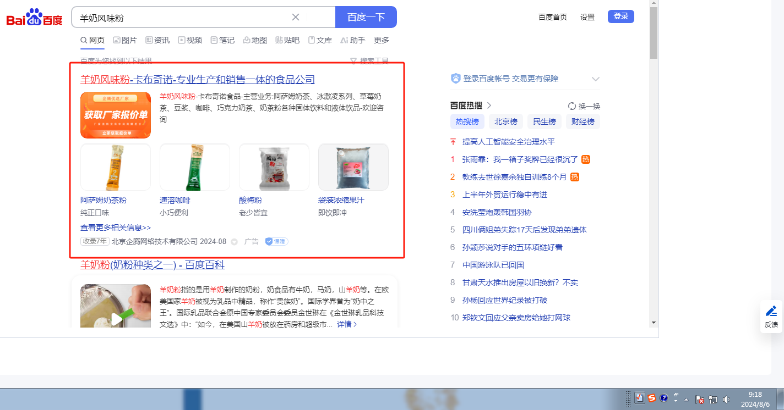This screenshot has width=784, height=410.
Task: Expand the chevron beside 登录百度帐号 banner
Action: click(x=595, y=79)
